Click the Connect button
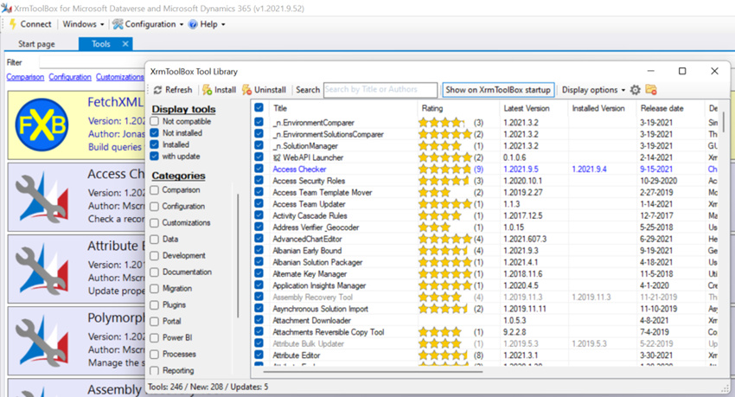 [30, 24]
